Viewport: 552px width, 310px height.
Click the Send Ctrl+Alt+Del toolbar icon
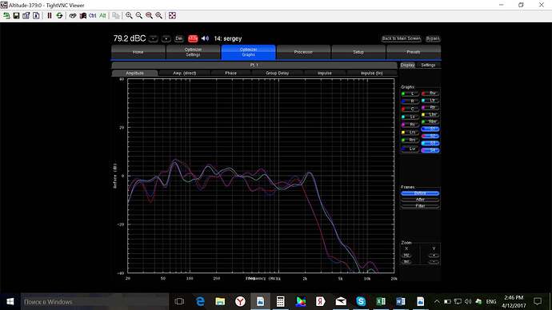coord(73,15)
